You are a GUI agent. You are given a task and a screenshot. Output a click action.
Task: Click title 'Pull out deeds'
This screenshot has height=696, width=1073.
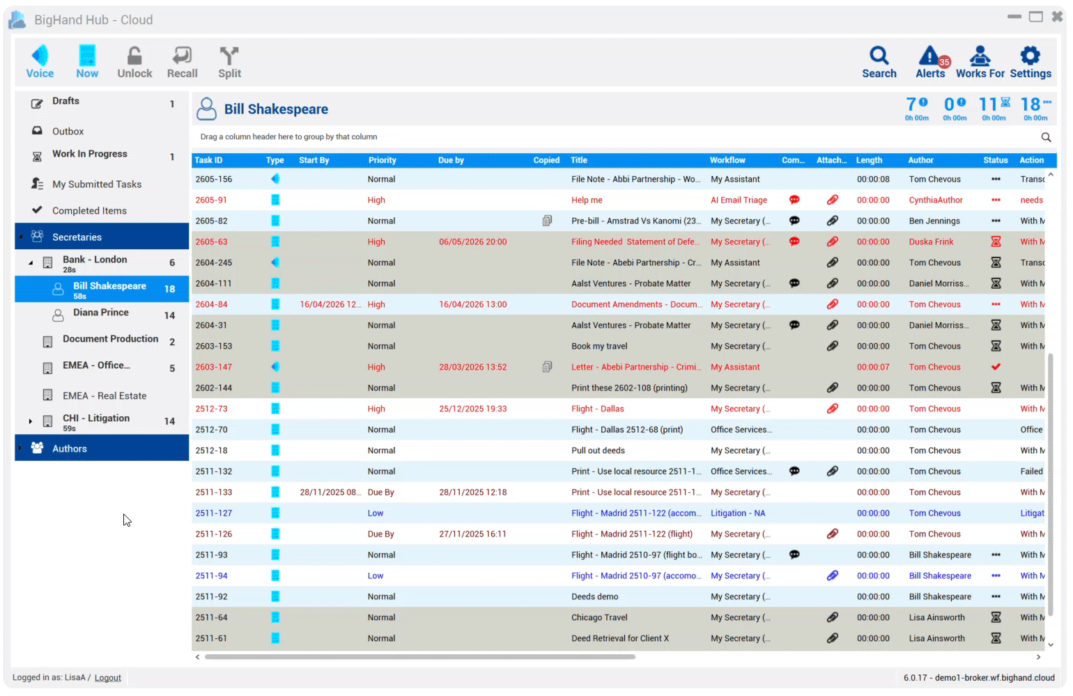[598, 450]
